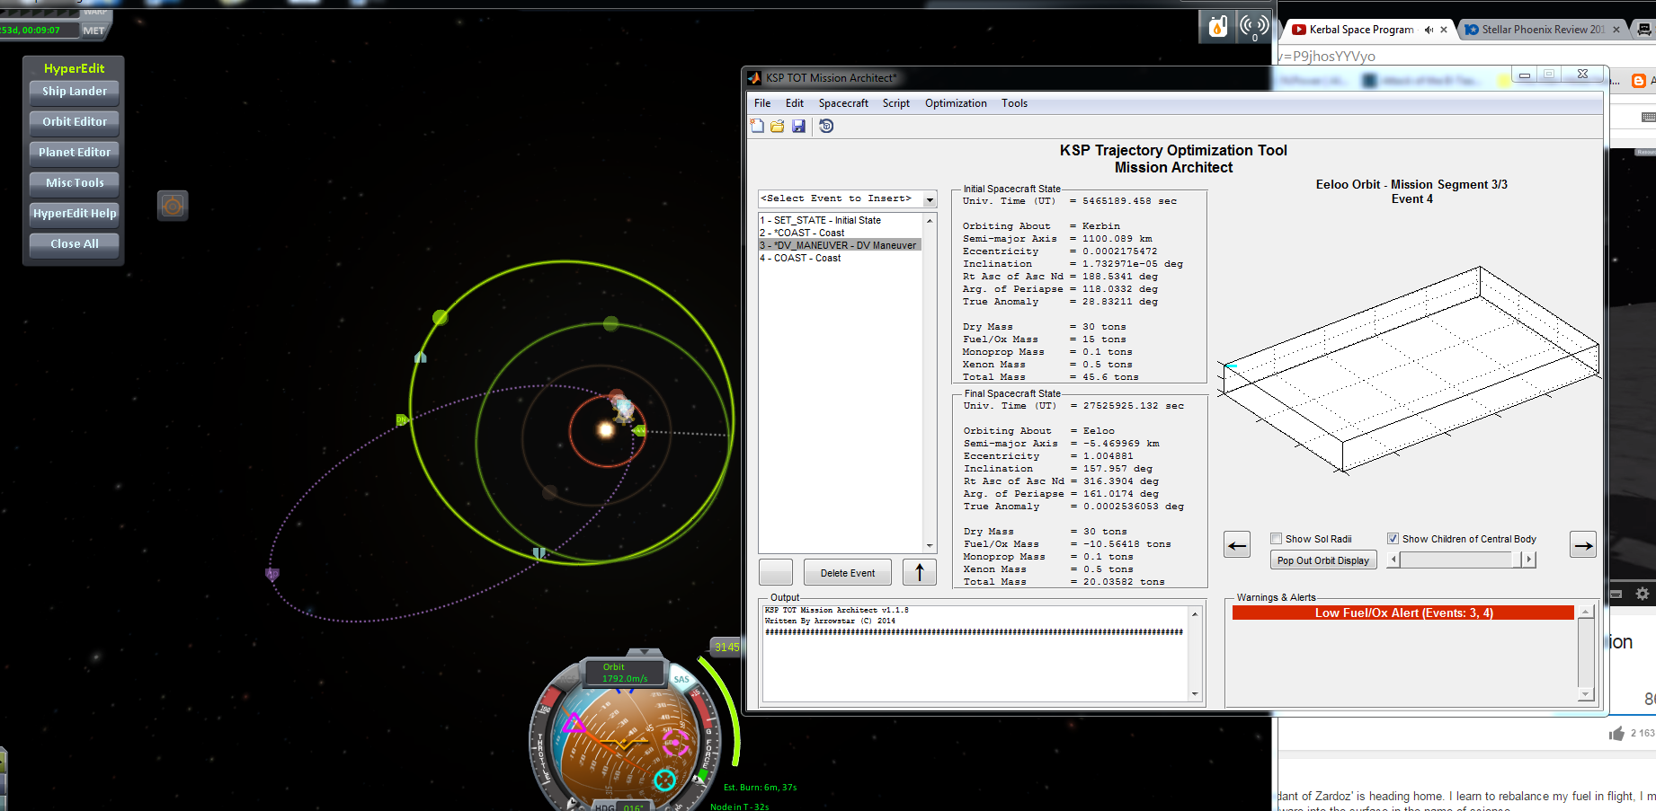
Task: Open the Optimization menu
Action: (x=956, y=103)
